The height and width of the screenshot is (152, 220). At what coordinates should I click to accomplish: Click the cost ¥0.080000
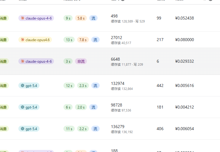point(184,40)
